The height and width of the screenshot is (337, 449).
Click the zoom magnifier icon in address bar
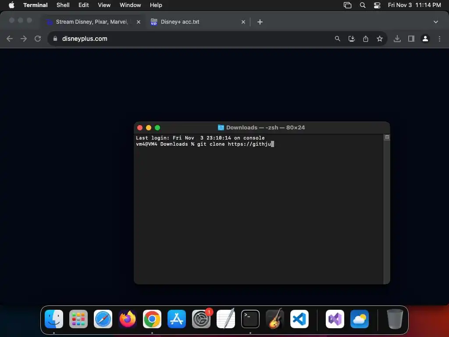click(338, 39)
